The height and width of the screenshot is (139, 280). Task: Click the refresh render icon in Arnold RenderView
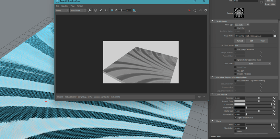pos(195,10)
